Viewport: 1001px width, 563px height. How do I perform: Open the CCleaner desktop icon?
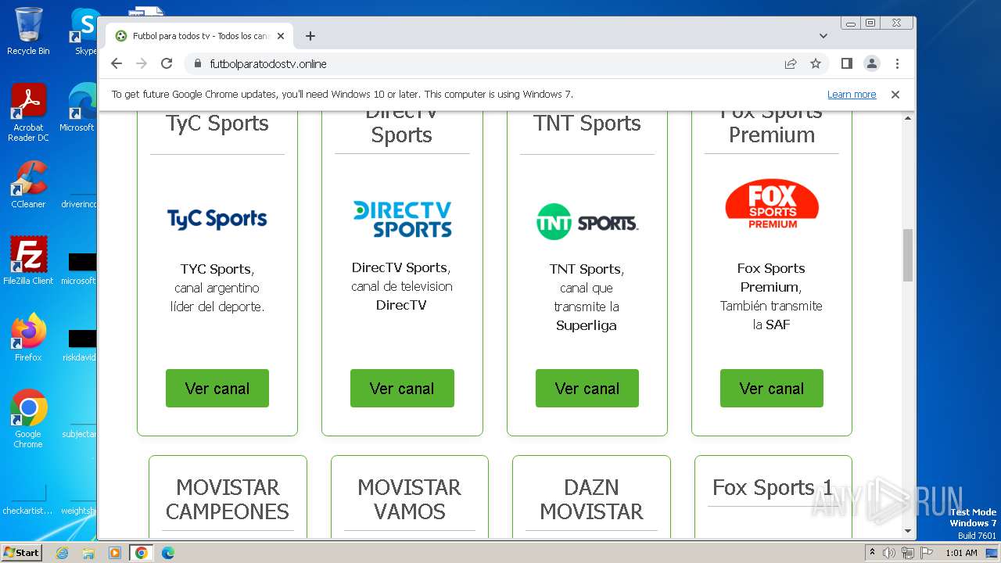point(28,185)
